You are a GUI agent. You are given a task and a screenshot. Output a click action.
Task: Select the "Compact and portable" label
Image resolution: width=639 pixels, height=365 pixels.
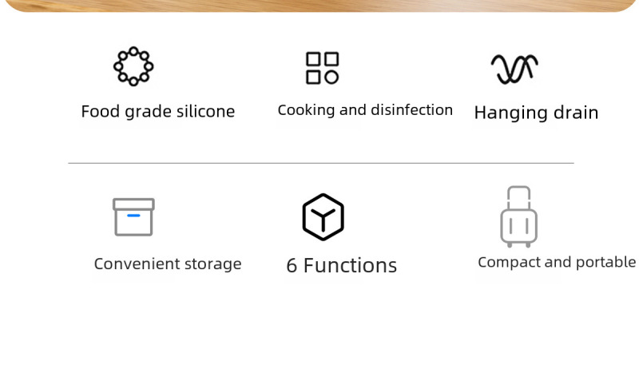pos(557,262)
